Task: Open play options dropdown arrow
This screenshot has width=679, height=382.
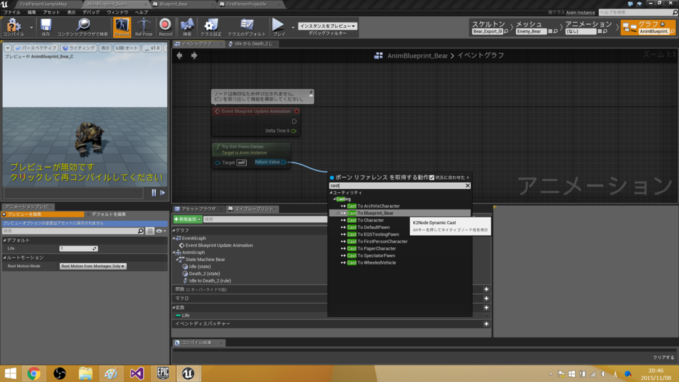Action: click(x=292, y=27)
